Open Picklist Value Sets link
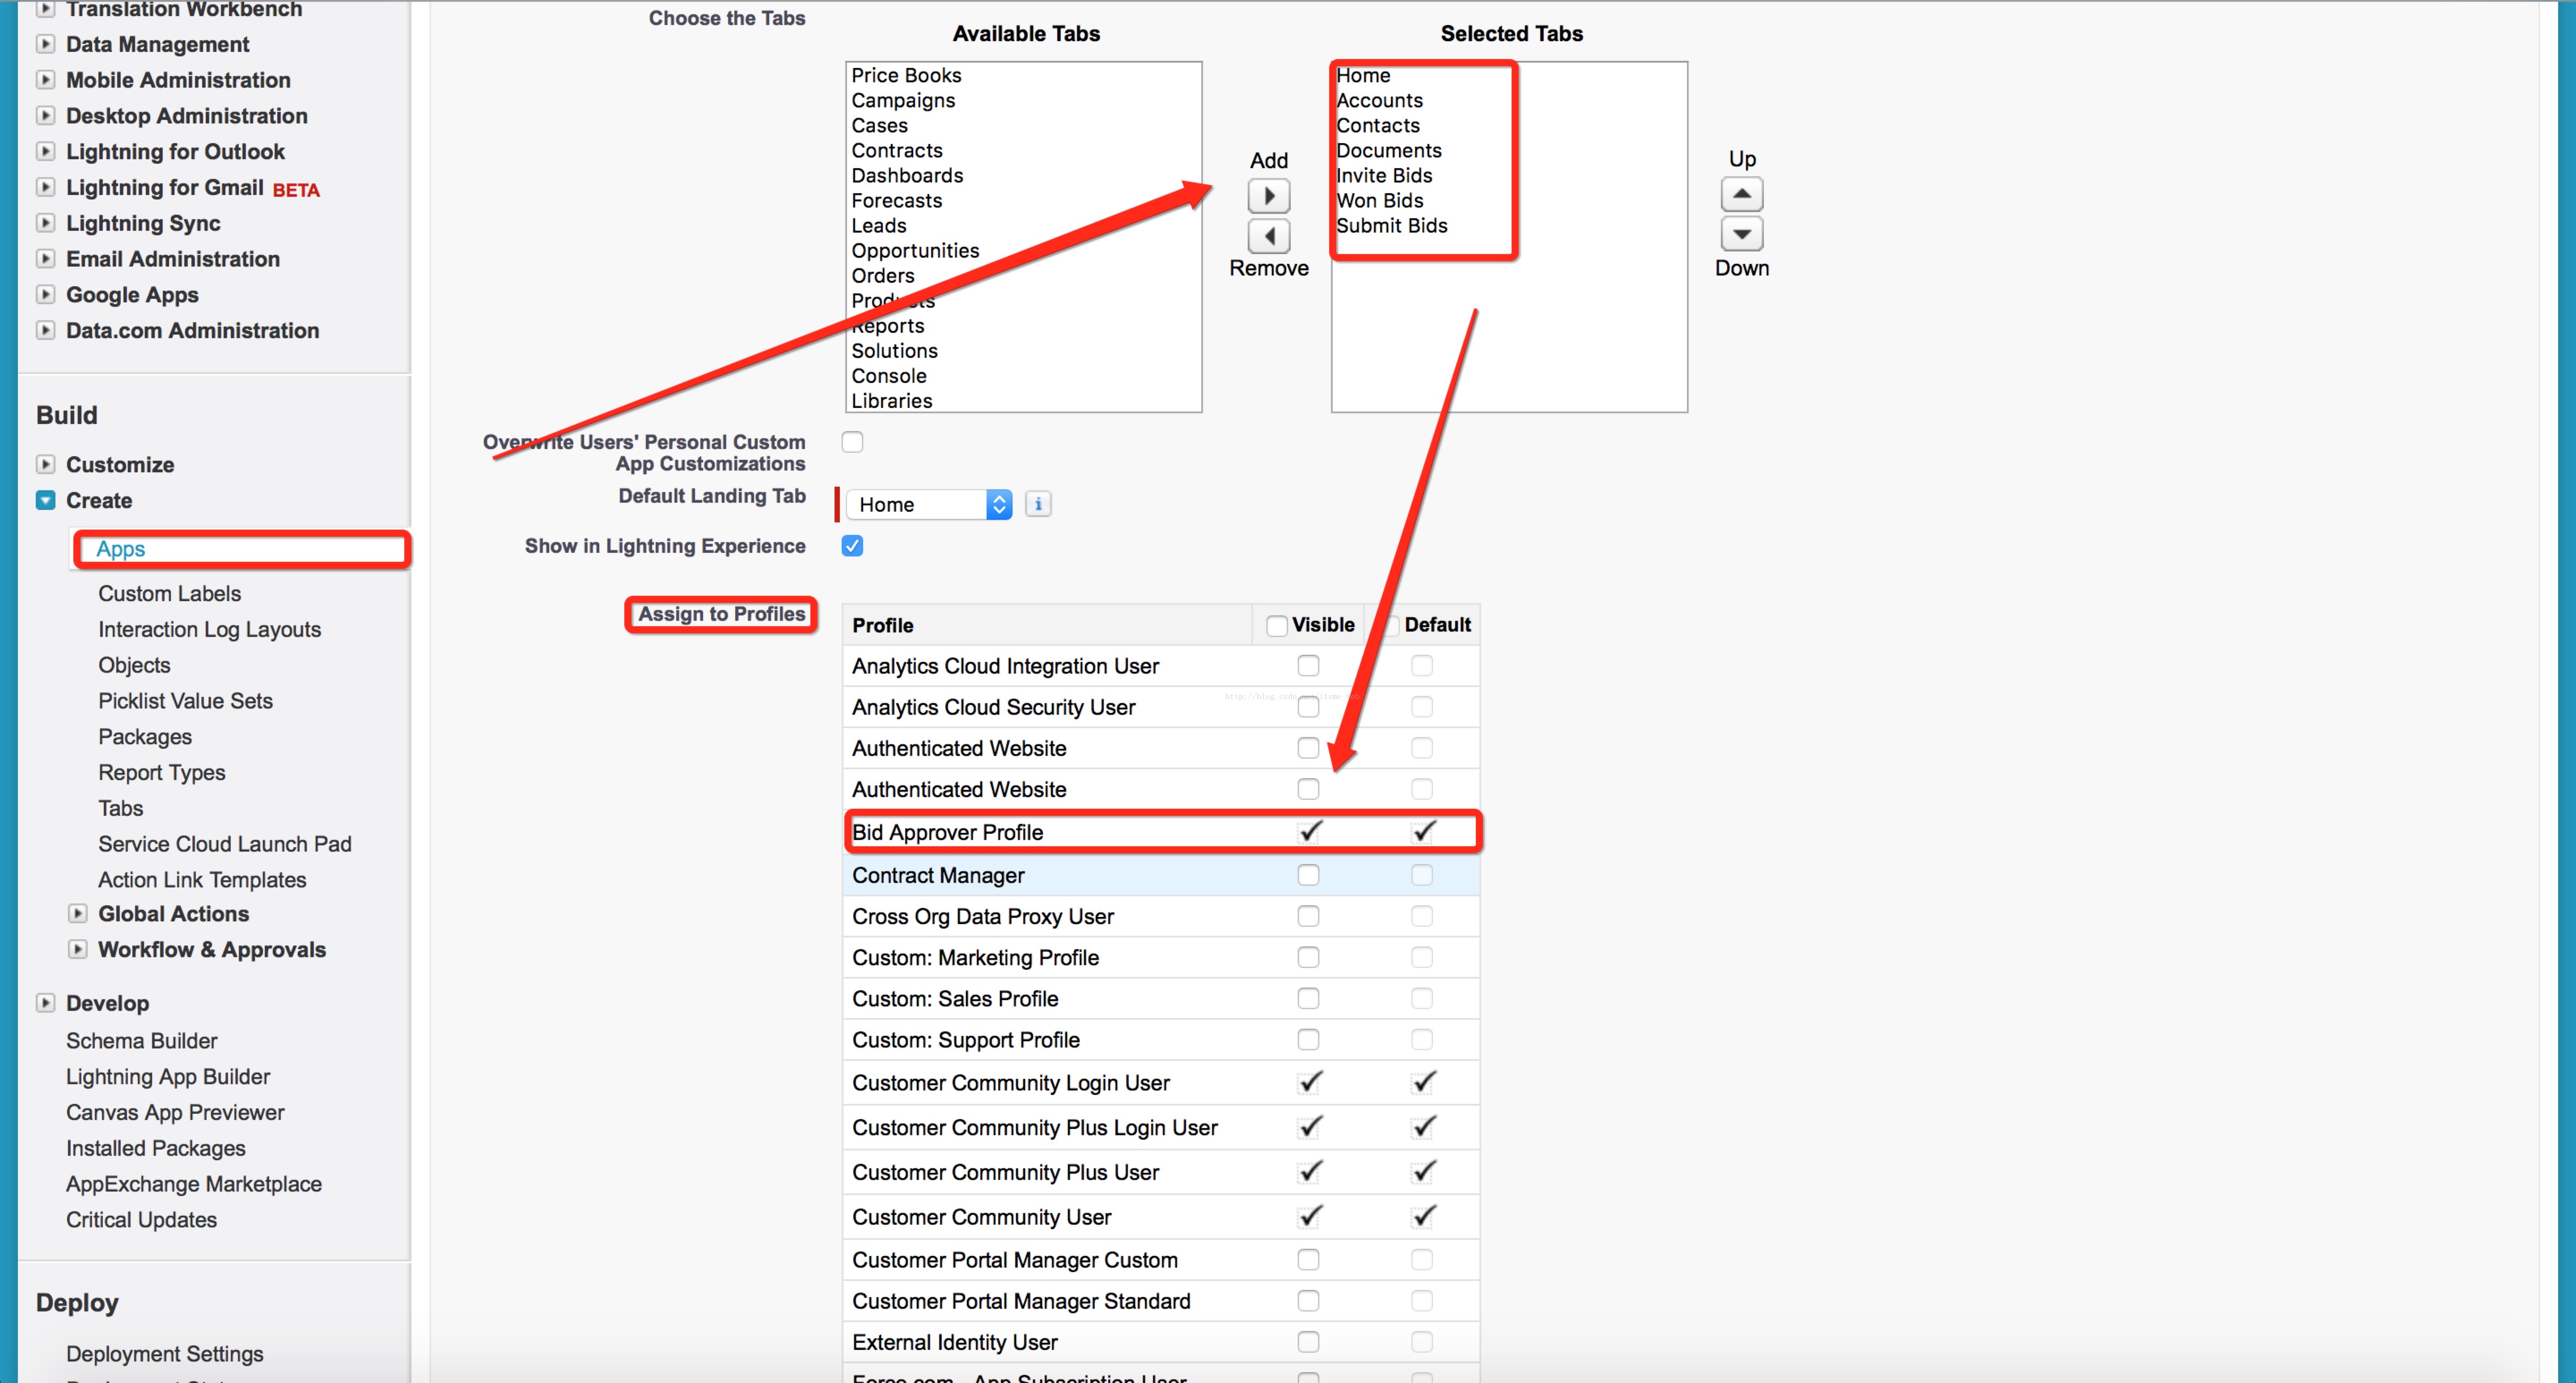Screen dimensions: 2576x1383 click(x=185, y=701)
